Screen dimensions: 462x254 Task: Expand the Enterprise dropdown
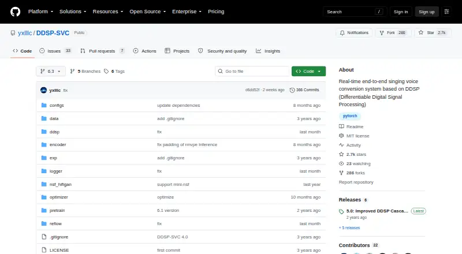(x=187, y=12)
